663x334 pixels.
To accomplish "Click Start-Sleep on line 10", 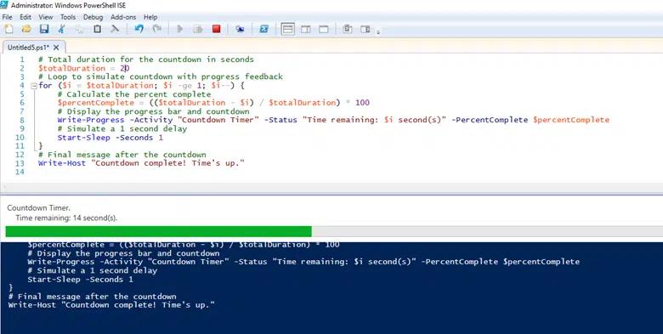I will 83,138.
